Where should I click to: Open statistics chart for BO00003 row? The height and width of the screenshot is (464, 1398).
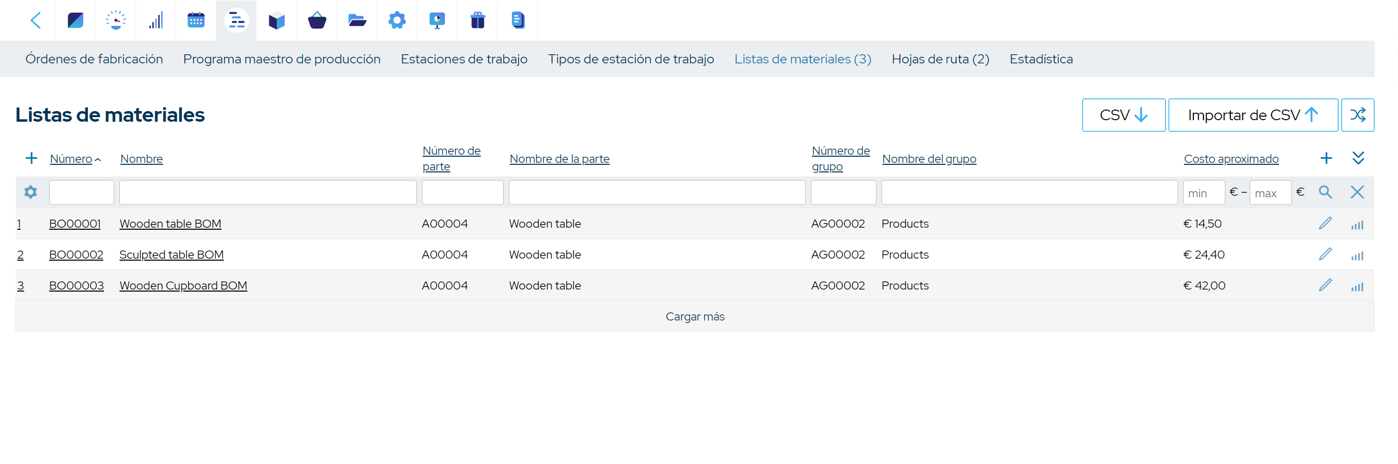(x=1357, y=286)
